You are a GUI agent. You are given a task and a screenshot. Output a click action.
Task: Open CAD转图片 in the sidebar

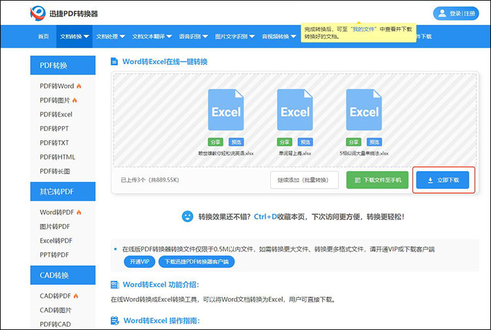(56, 310)
